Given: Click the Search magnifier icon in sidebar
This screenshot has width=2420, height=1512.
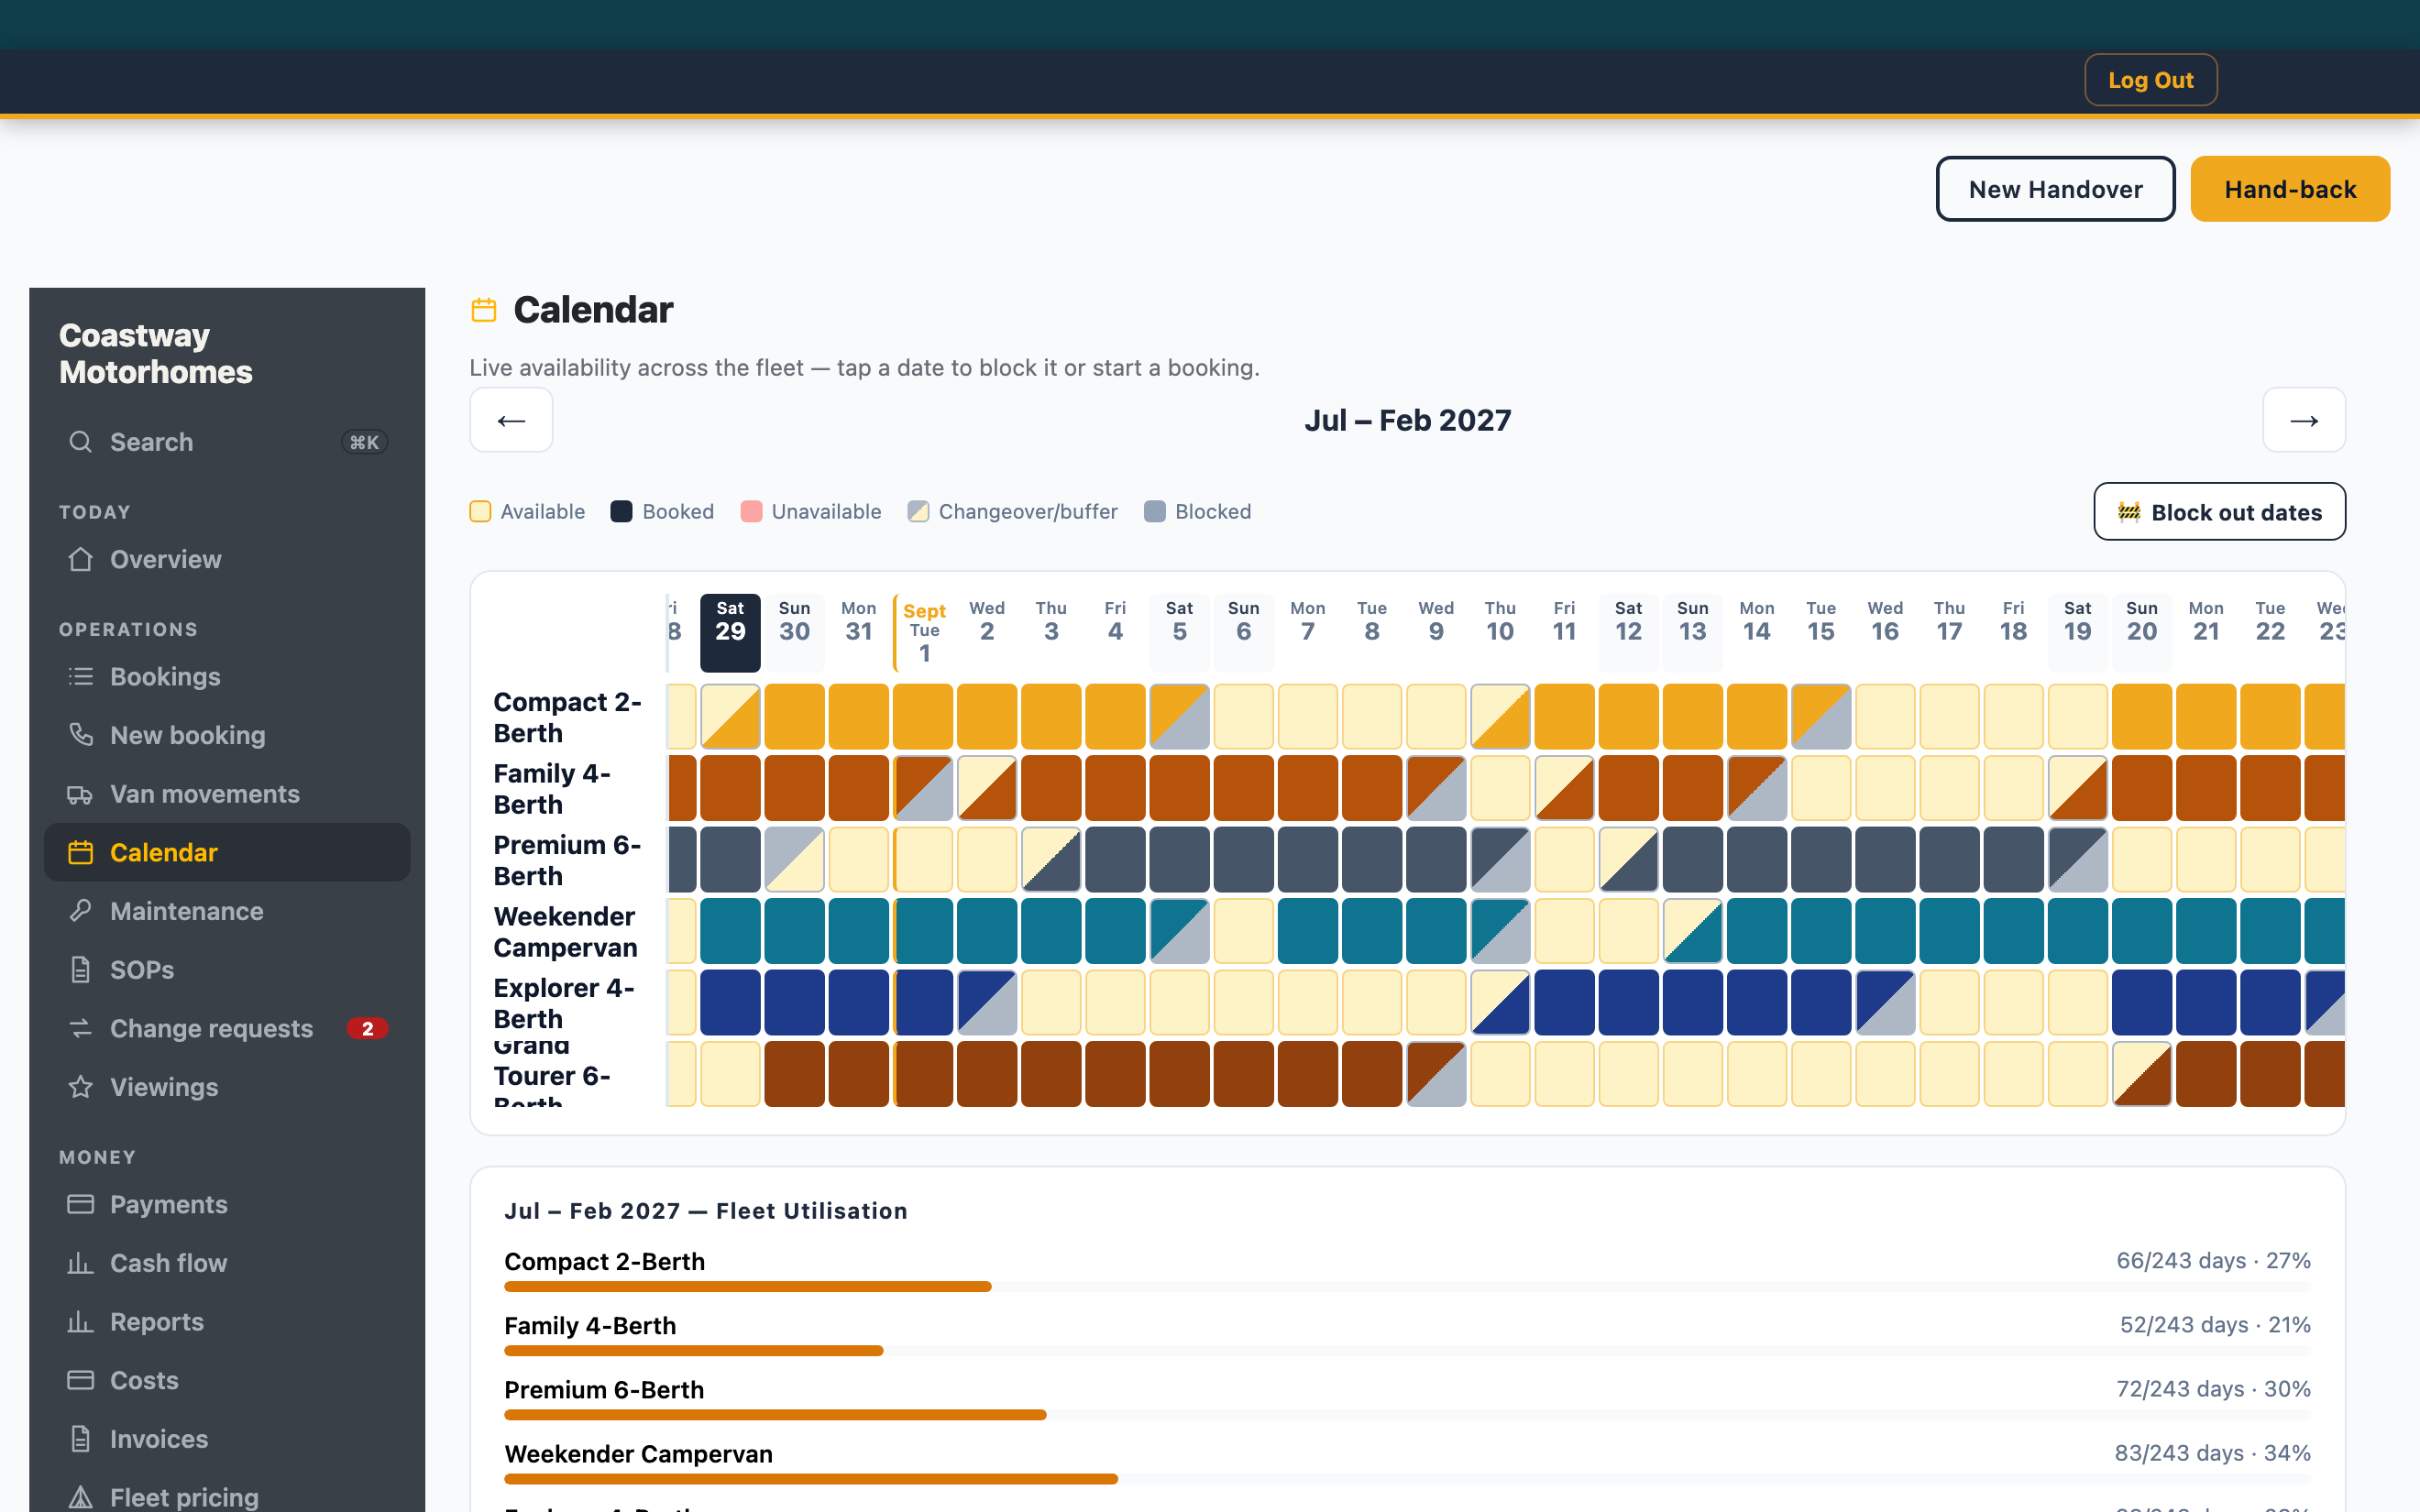Looking at the screenshot, I should [81, 442].
